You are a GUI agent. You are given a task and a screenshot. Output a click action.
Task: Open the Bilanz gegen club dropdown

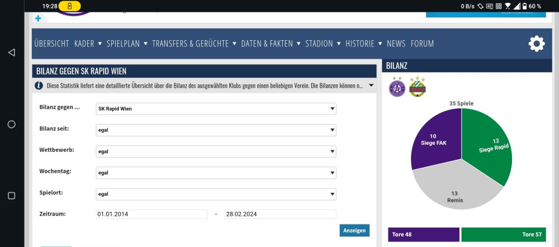click(216, 109)
